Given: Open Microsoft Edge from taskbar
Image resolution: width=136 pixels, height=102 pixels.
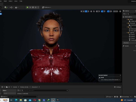Looking at the screenshot, I should coord(16,100).
